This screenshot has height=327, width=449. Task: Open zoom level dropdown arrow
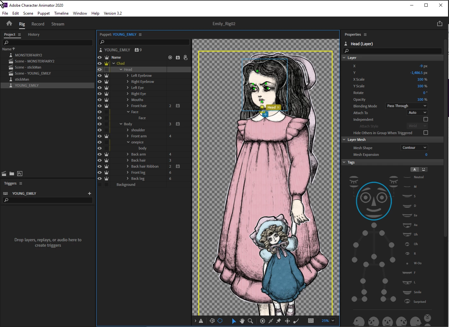coord(333,321)
